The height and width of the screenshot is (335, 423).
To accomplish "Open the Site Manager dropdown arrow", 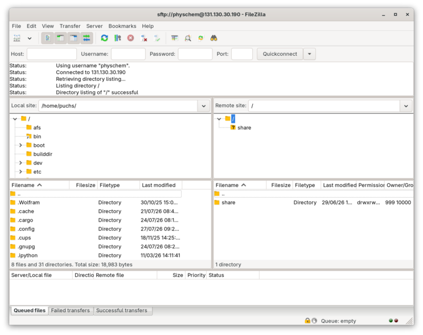I will pyautogui.click(x=30, y=38).
